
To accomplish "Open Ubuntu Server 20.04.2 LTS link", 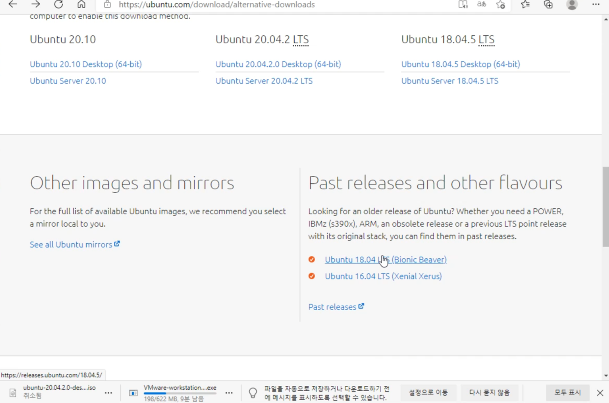I will point(264,81).
